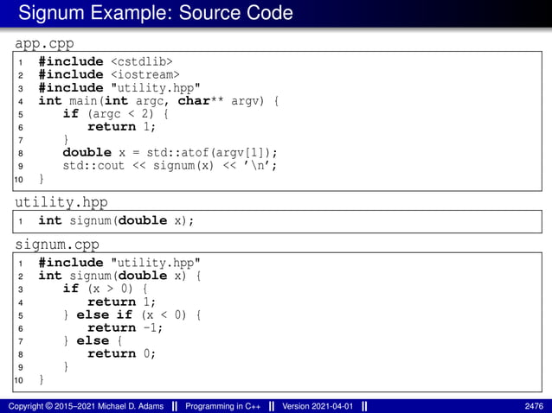This screenshot has width=552, height=413.
Task: Click the "return 0;" line
Action: [x=121, y=353]
